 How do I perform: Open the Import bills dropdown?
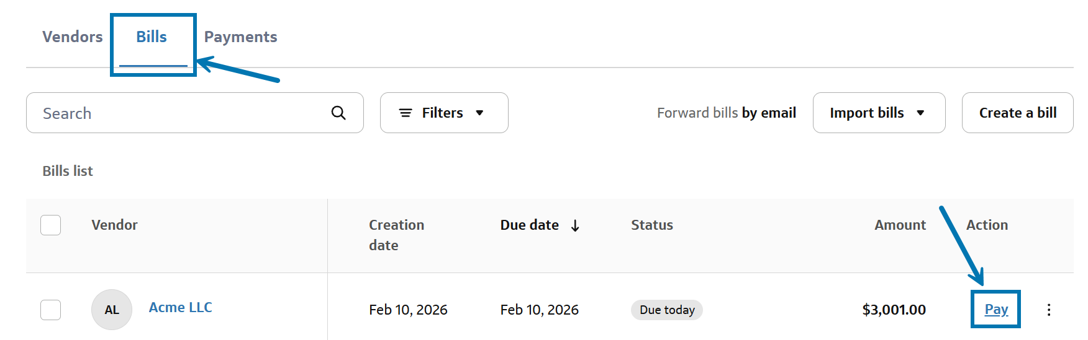878,113
